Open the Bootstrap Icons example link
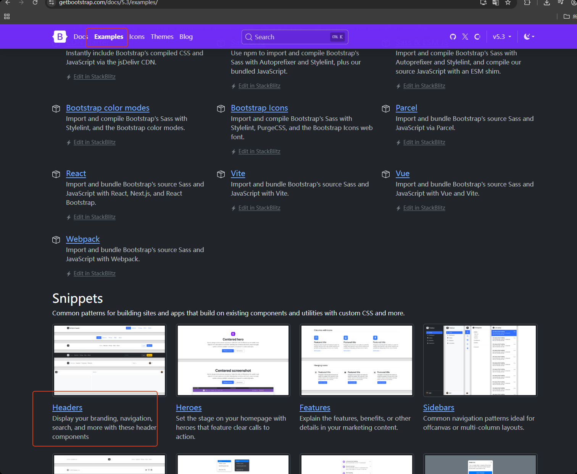This screenshot has height=474, width=577. pyautogui.click(x=259, y=108)
